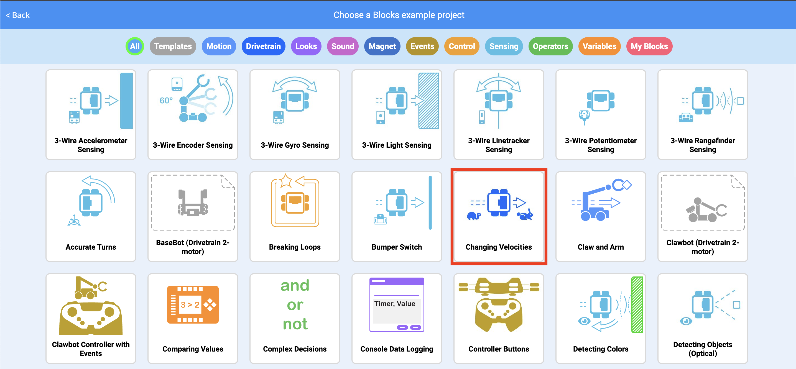This screenshot has width=796, height=369.
Task: Switch to the My Blocks filter
Action: point(649,46)
